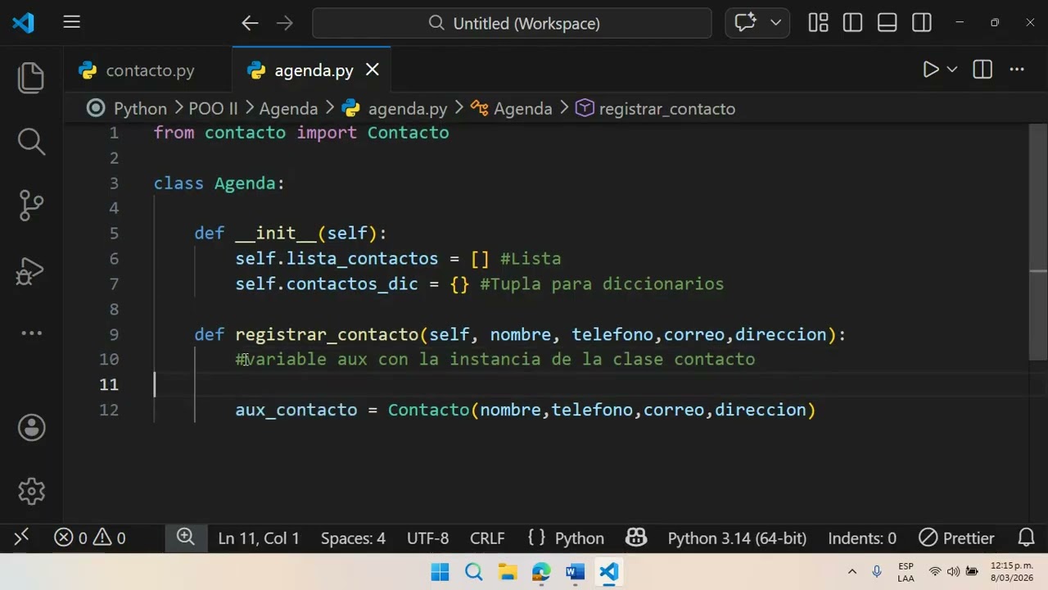Open Windows taskbar Search
The height and width of the screenshot is (590, 1048).
point(474,572)
